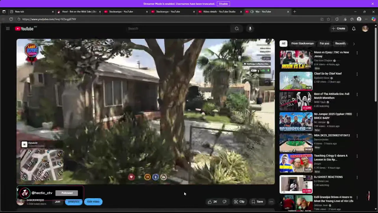Image resolution: width=378 pixels, height=213 pixels.
Task: Open the browser favorites toolbar icon
Action: 352,19
